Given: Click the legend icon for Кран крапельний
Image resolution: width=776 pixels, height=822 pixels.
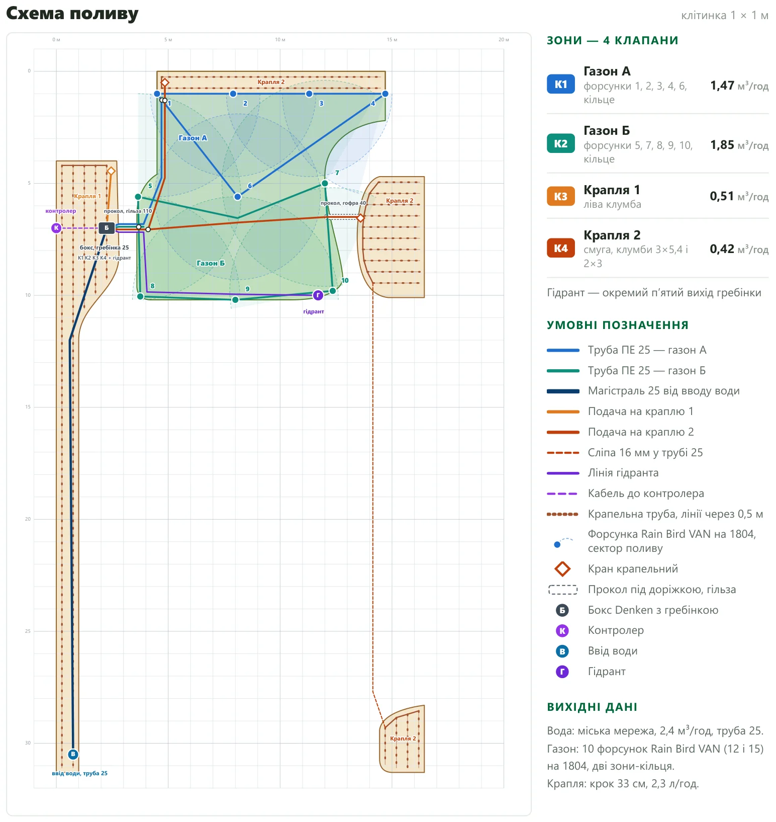Looking at the screenshot, I should coord(562,569).
